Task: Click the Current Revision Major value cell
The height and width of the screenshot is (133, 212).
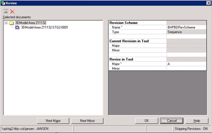Action: click(186, 46)
